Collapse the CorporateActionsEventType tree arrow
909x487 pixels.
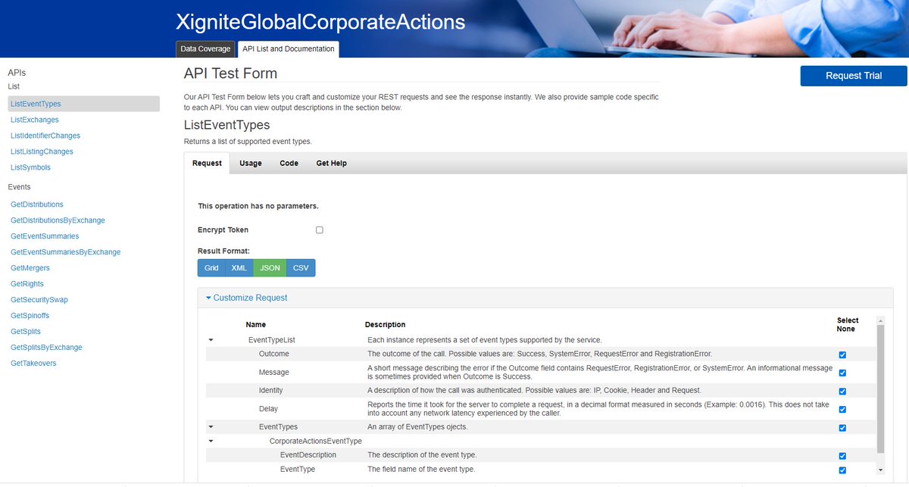[x=211, y=441]
